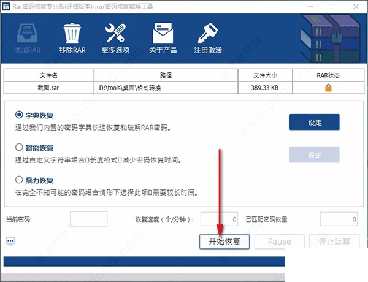Image resolution: width=368 pixels, height=282 pixels.
Task: Click the Pause button
Action: pos(279,242)
